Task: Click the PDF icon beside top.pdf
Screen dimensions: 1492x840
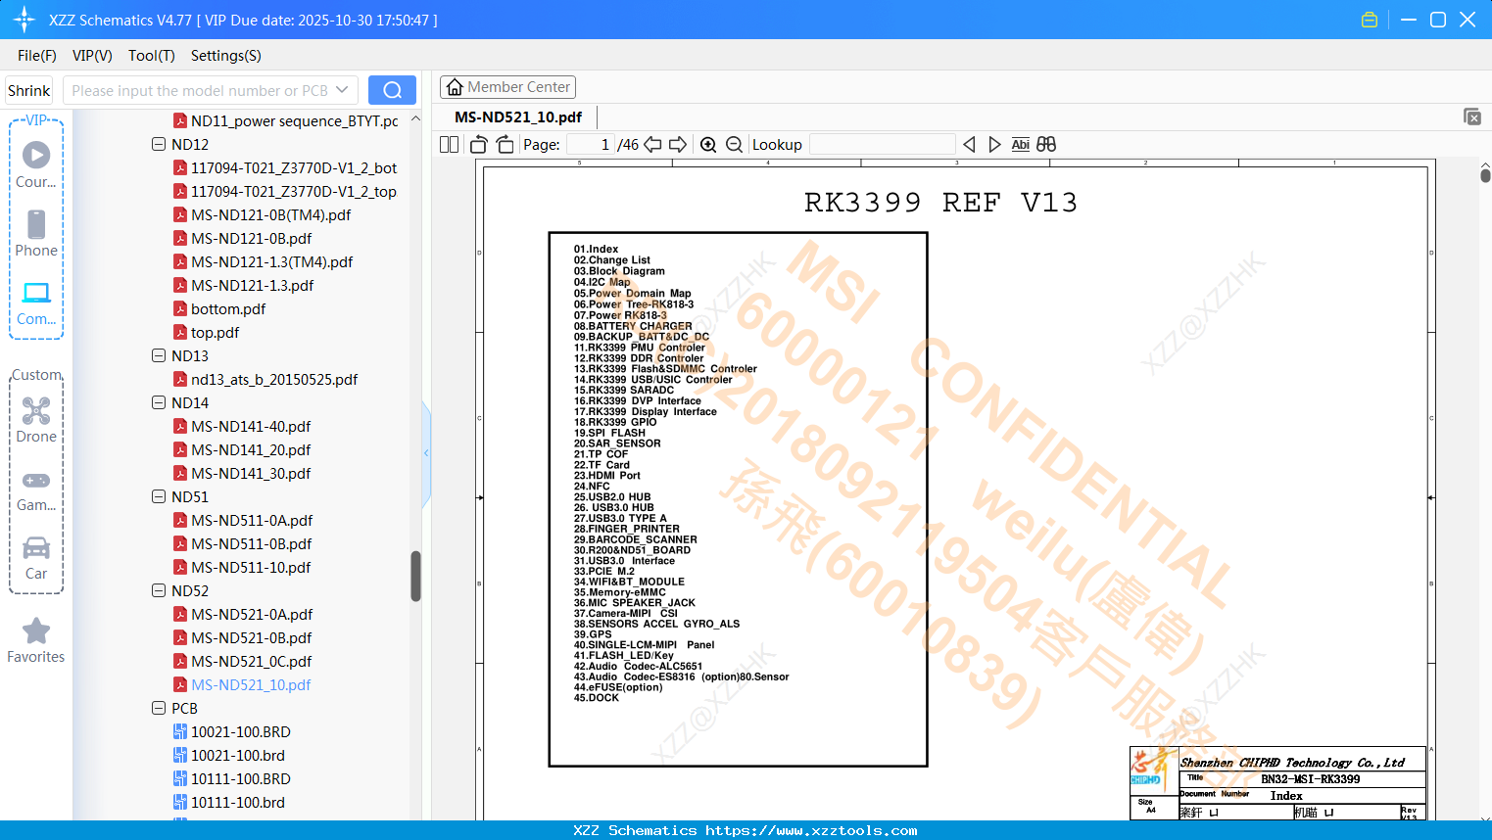Action: point(180,333)
